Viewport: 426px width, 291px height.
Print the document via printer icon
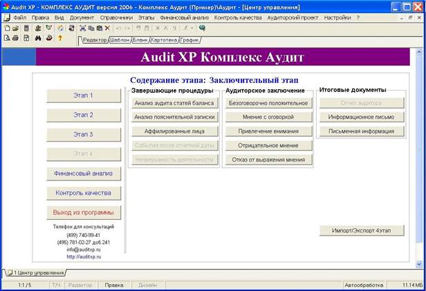[x=15, y=38]
